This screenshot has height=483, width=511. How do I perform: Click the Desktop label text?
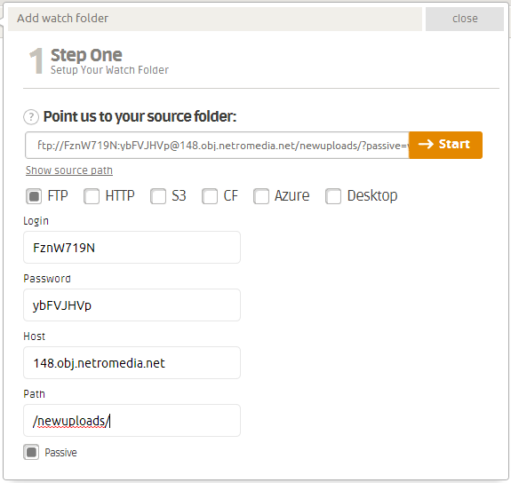(x=372, y=195)
